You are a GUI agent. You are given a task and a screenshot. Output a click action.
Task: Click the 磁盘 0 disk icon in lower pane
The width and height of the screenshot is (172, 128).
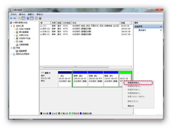[x=42, y=73]
